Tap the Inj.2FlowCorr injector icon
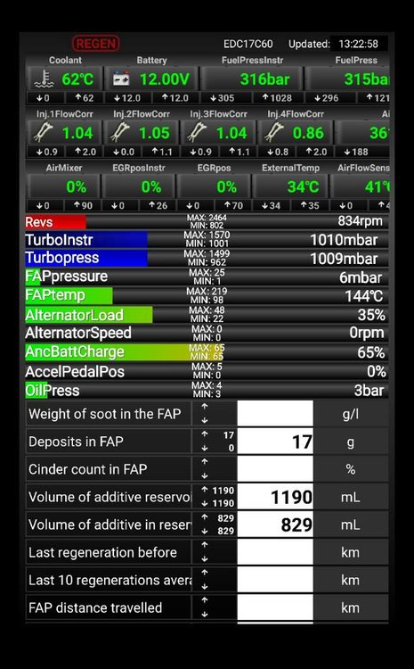Screen dimensions: 414x669 point(119,133)
